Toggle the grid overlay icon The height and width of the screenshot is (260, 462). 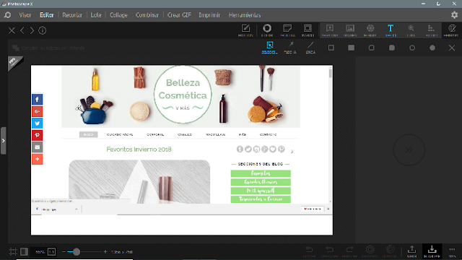click(x=13, y=252)
